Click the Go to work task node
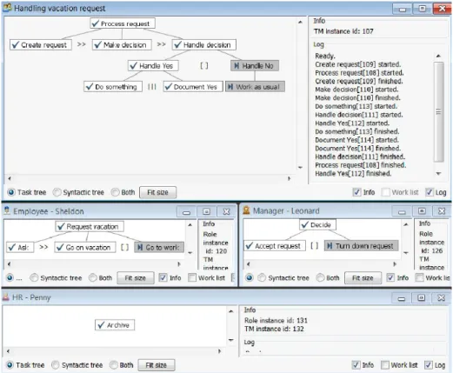The width and height of the screenshot is (453, 373). [x=159, y=247]
